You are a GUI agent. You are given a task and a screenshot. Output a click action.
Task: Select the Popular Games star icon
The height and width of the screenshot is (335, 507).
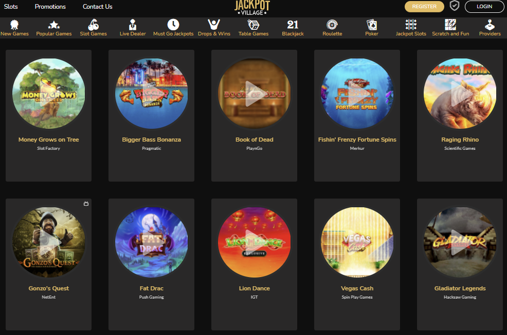(54, 25)
